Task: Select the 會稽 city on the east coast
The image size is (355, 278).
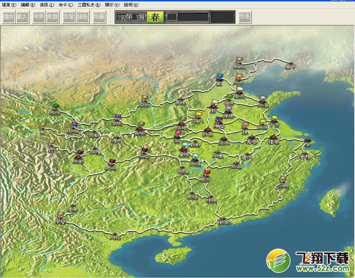Action: pyautogui.click(x=305, y=155)
